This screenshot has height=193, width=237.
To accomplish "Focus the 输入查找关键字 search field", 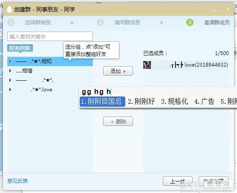I will coord(50,36).
